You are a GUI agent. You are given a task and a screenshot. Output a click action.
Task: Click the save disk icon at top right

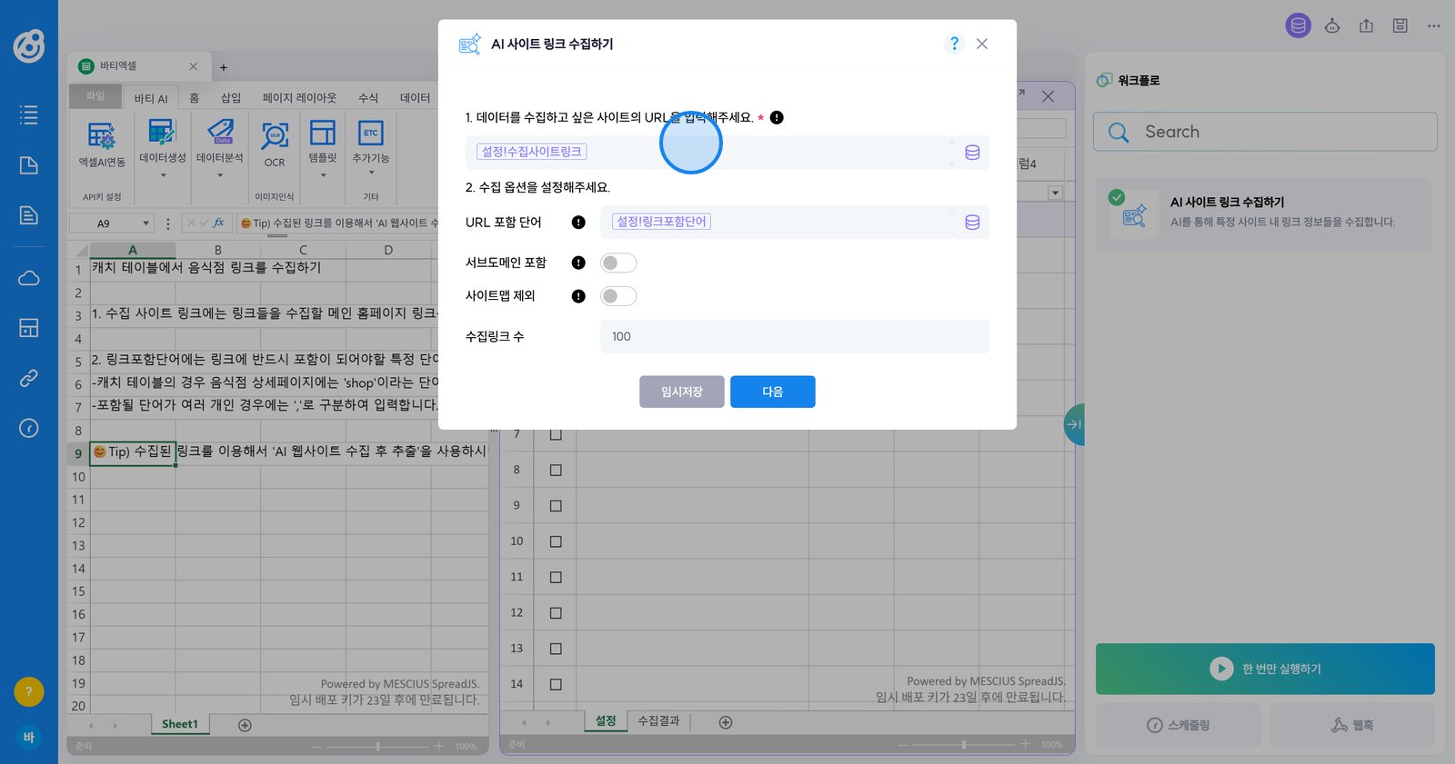[1400, 25]
